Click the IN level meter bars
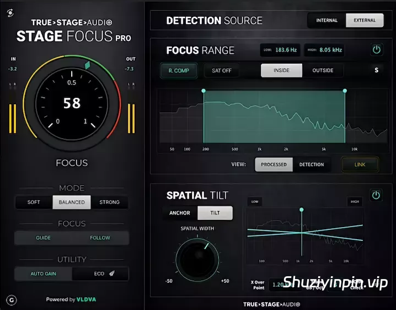 [x=13, y=118]
